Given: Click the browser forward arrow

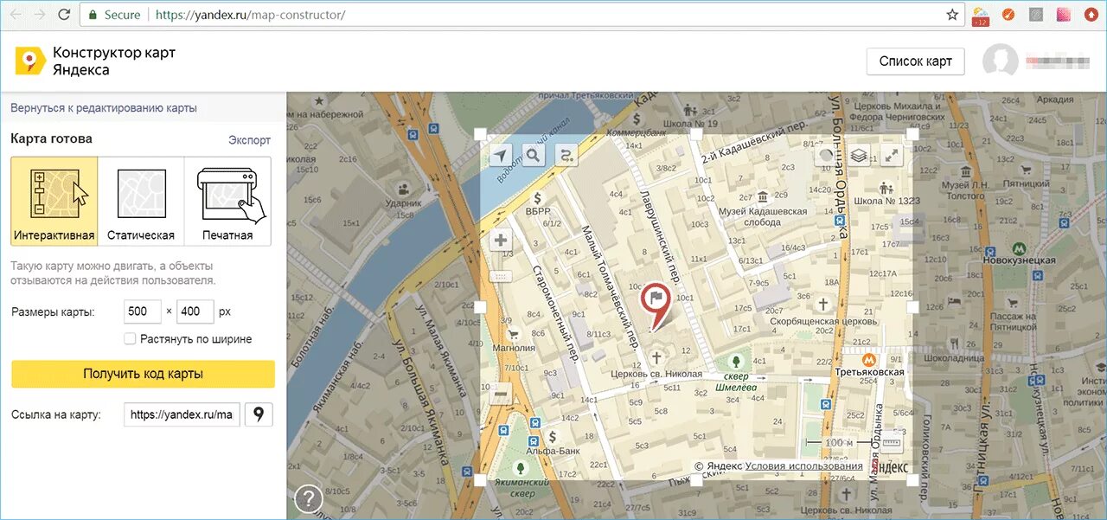Looking at the screenshot, I should tap(40, 15).
